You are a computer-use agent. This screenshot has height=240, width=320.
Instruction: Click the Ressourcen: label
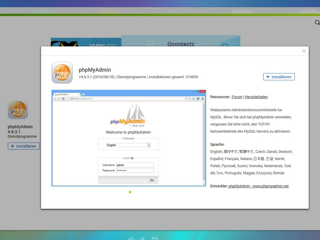220,97
